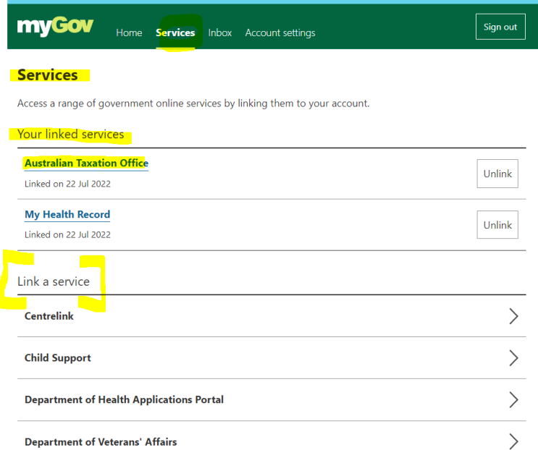Expand the Department of Veterans' Affairs arrow
Image resolution: width=538 pixels, height=450 pixels.
(513, 441)
